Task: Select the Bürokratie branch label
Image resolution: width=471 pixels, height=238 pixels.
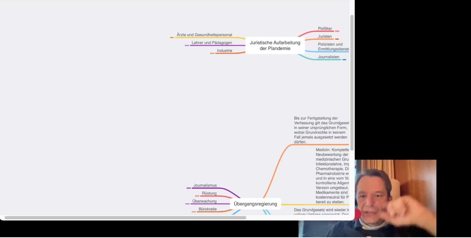Action: [208, 209]
